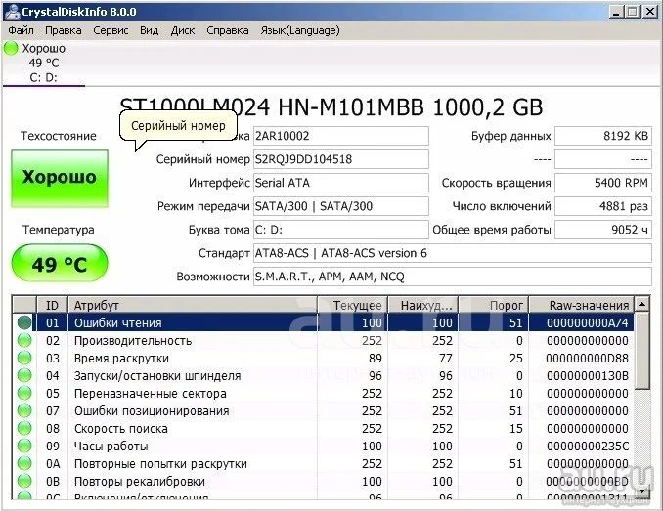The image size is (663, 511).
Task: Click the status dot of attribute 03
Action: [24, 359]
